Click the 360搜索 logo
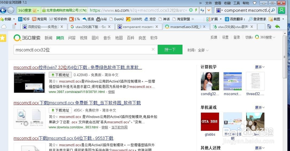290x151 pixels. point(27,38)
